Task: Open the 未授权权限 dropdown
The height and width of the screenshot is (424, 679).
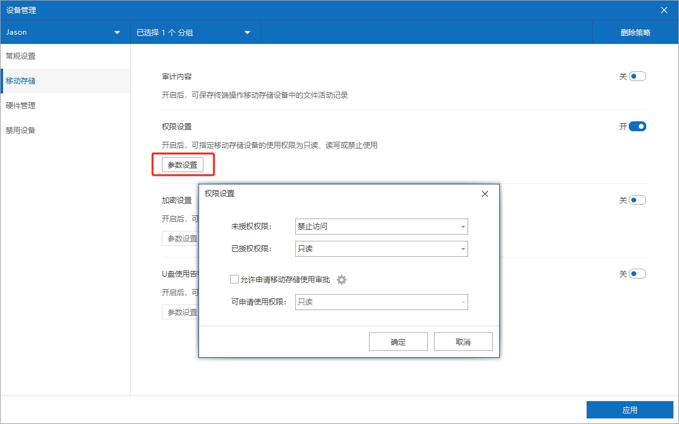Action: [381, 227]
